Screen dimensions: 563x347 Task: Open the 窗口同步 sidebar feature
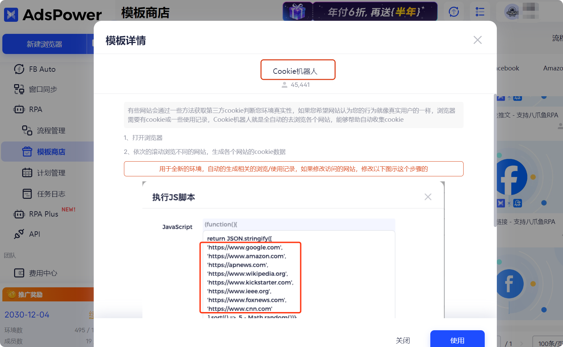point(19,89)
